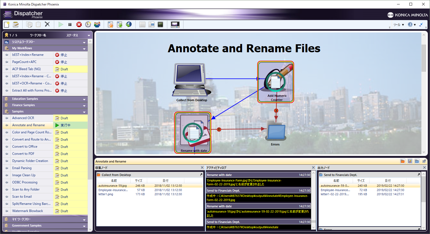430x234 pixels.
Task: Sort Send to Financials list by 日付
Action: (x=388, y=181)
